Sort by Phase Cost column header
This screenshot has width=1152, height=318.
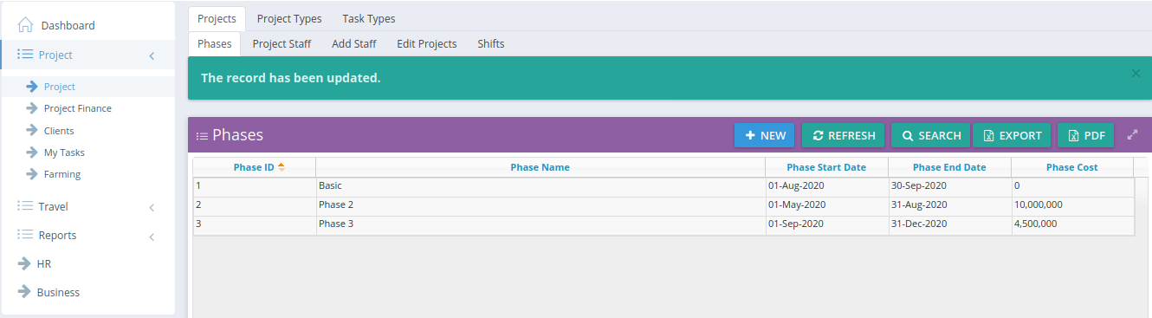pyautogui.click(x=1072, y=167)
